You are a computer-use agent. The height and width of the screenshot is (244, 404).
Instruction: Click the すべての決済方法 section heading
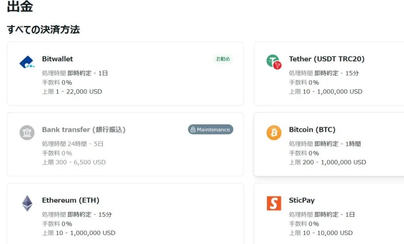43,30
